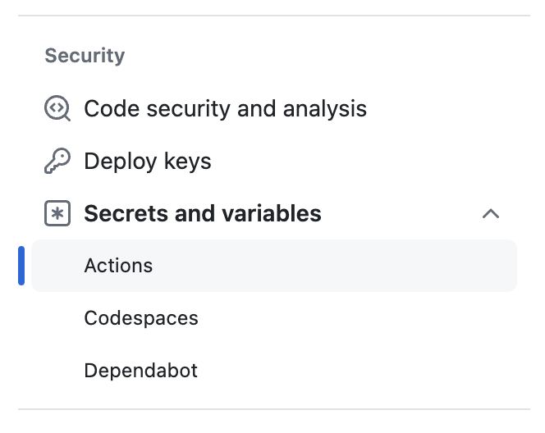The width and height of the screenshot is (545, 433).
Task: Click the key icon for Deploy keys
Action: (x=57, y=162)
